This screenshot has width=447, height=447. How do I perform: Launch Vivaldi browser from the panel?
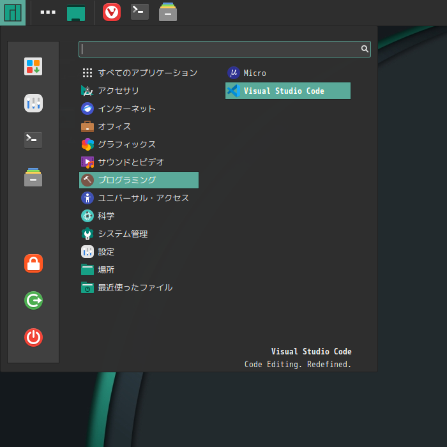112,12
